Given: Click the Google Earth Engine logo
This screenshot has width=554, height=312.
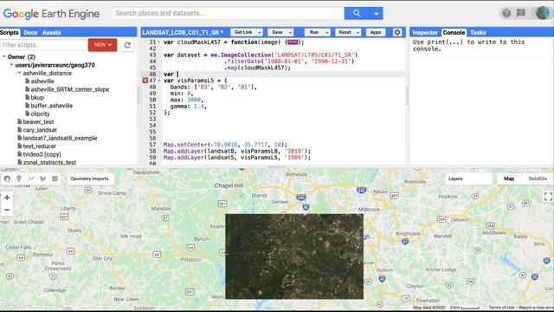Looking at the screenshot, I should [51, 14].
